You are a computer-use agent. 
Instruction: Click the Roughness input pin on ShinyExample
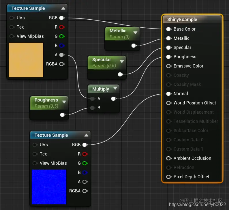(169, 57)
